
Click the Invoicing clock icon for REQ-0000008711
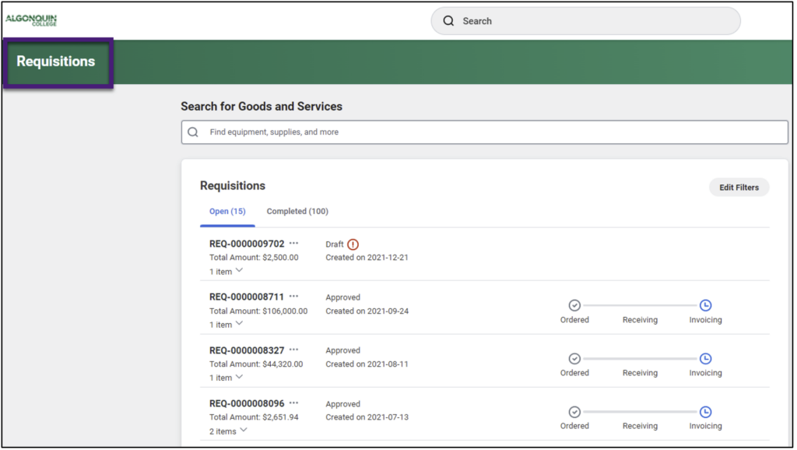[x=704, y=305]
